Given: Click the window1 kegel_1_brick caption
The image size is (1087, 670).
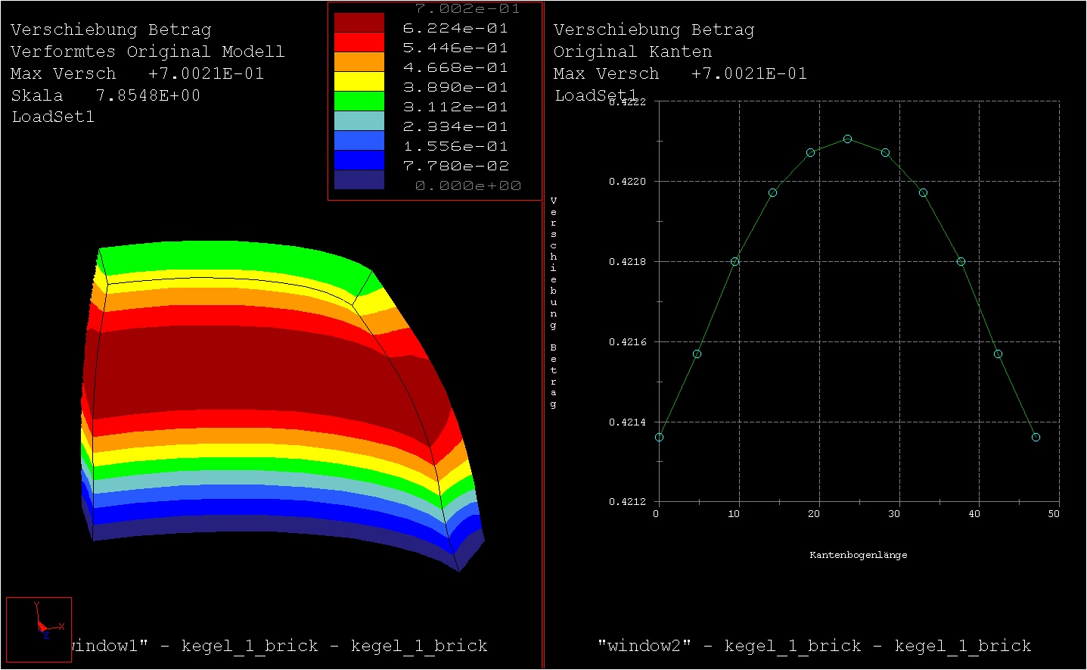Looking at the screenshot, I should [280, 646].
